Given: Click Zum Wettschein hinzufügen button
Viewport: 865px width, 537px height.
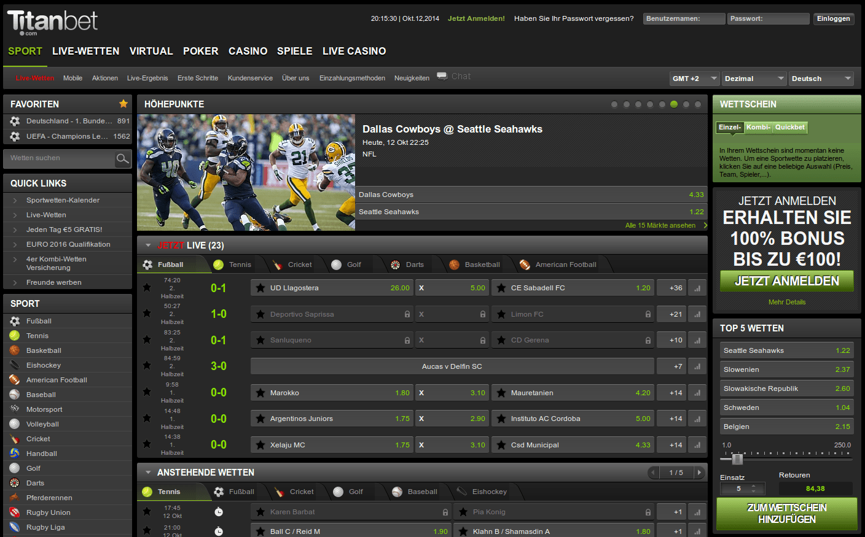Looking at the screenshot, I should (x=787, y=514).
